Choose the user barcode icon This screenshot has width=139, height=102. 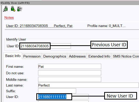click(x=20, y=9)
